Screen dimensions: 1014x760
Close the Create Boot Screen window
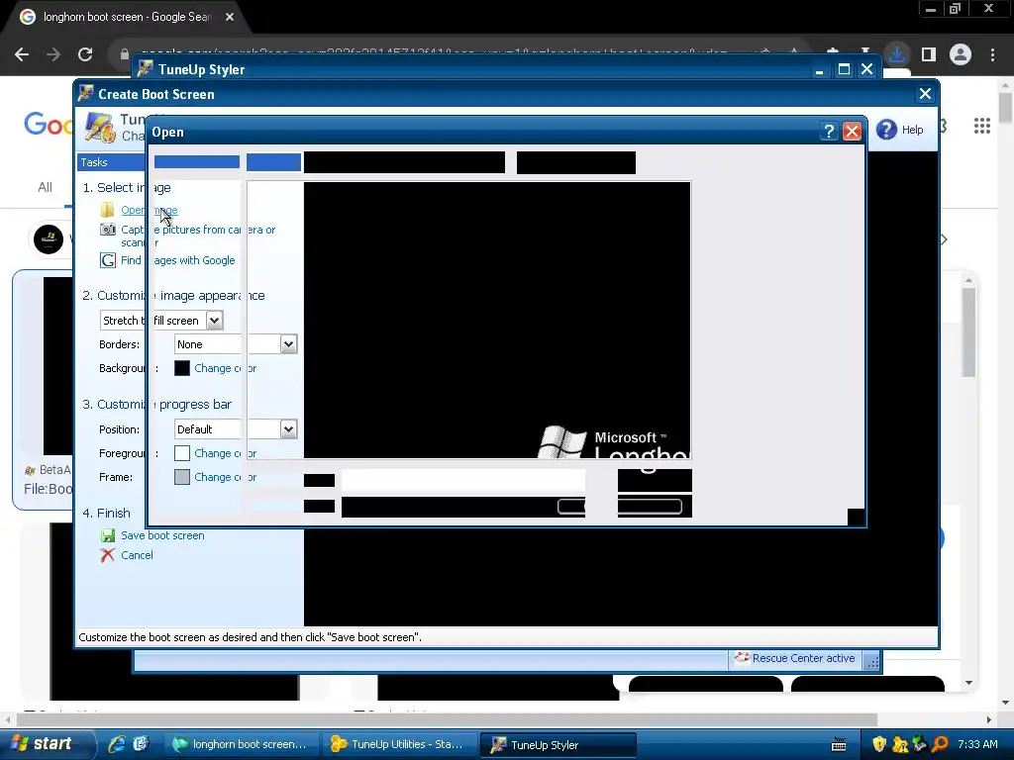925,94
